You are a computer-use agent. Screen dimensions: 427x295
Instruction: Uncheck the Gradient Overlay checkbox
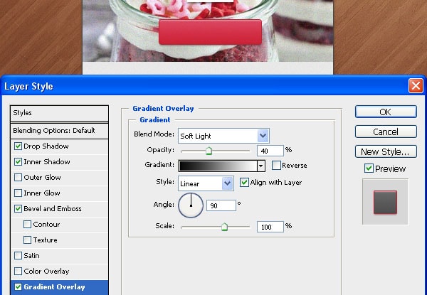click(x=18, y=287)
